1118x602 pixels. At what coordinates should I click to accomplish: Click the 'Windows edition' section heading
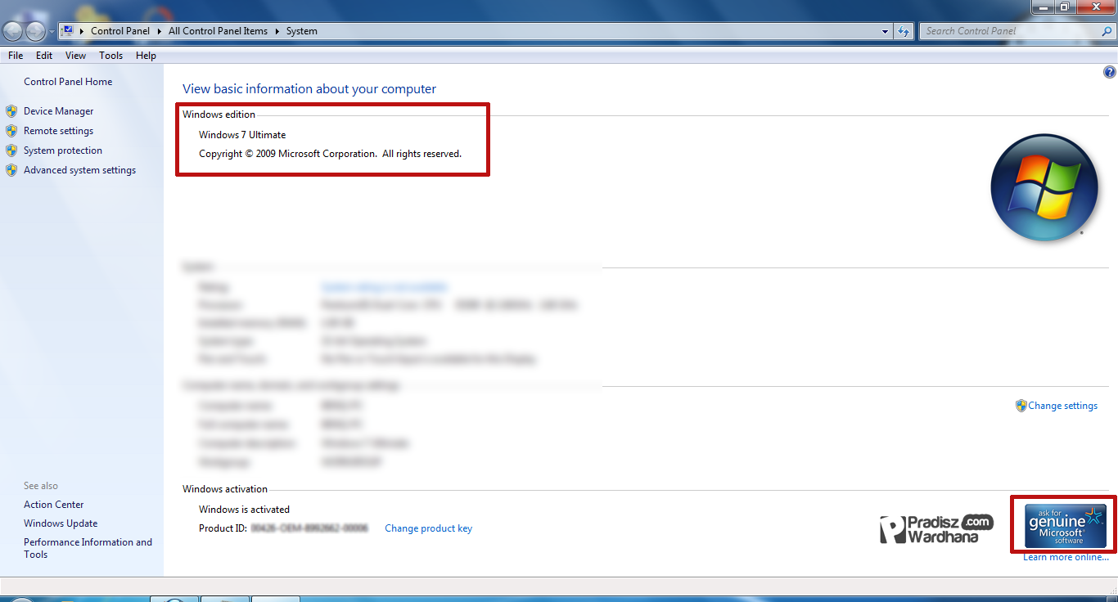click(219, 115)
